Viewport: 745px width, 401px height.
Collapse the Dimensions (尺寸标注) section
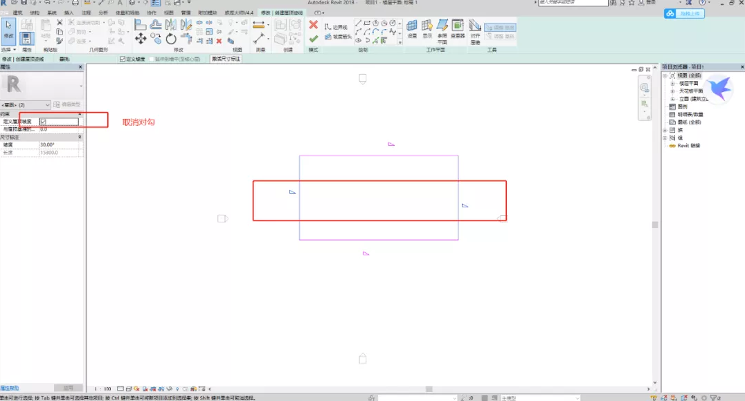click(x=80, y=137)
